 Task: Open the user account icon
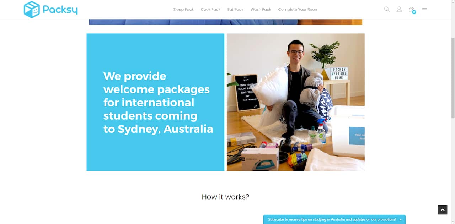point(399,9)
